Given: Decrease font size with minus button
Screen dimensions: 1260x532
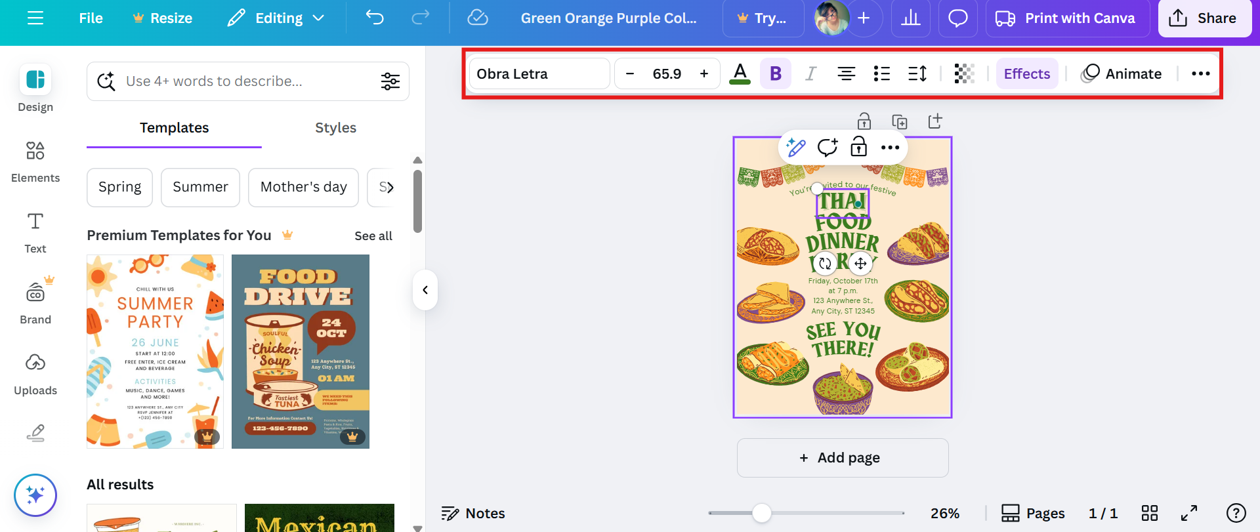Looking at the screenshot, I should tap(630, 73).
